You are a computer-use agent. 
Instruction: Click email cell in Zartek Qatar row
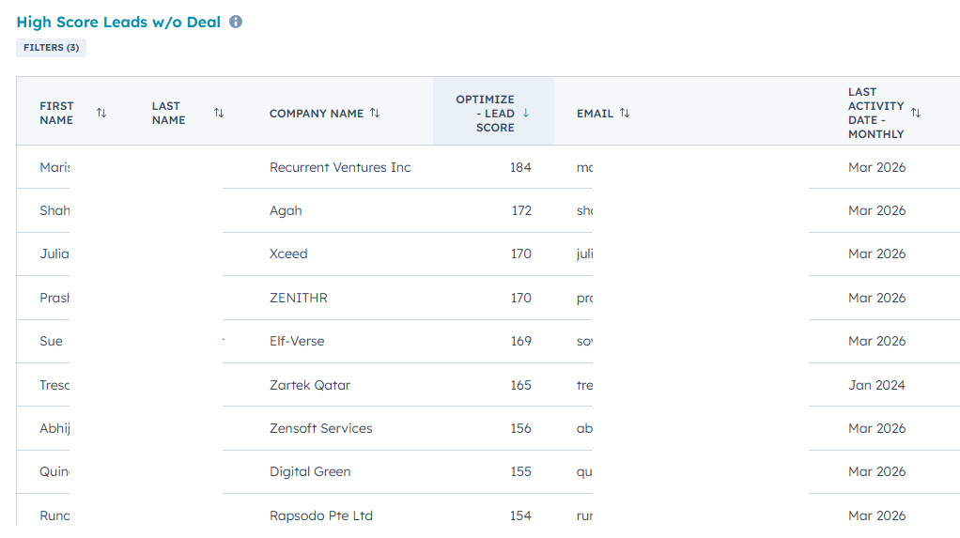point(584,386)
